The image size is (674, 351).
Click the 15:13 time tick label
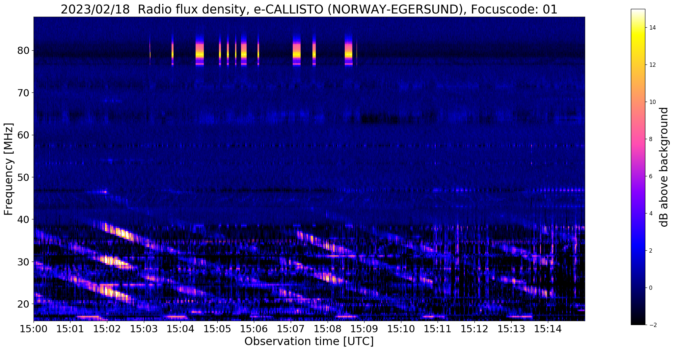511,329
